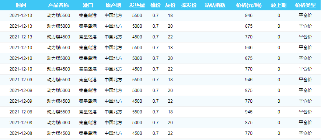Click product name 动力煤4500 dated 2021-12-13
This screenshot has width=321, height=140.
point(59,37)
